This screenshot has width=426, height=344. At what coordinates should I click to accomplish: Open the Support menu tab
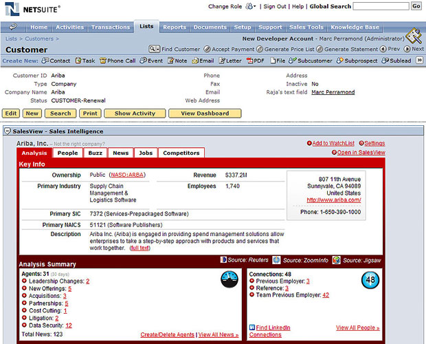pos(270,28)
